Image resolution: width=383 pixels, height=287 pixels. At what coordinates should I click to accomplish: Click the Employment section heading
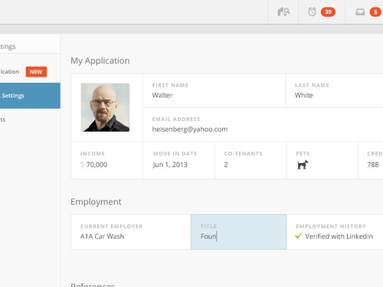coord(96,202)
